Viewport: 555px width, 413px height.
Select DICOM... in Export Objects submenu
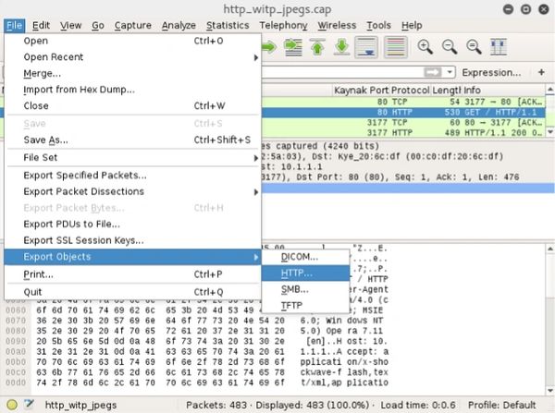(305, 257)
